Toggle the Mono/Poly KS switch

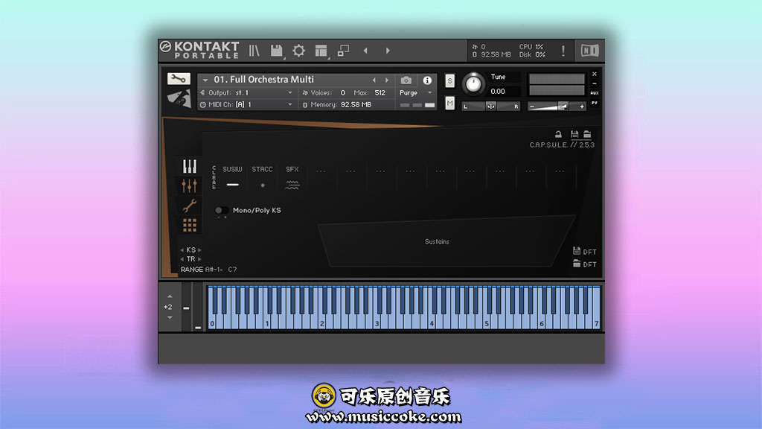coord(221,210)
